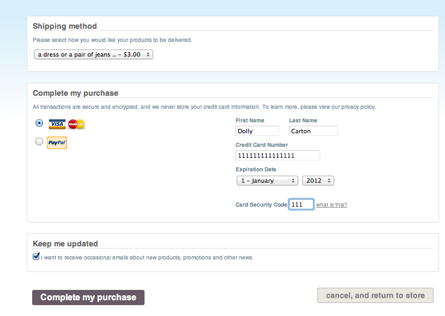Open the 'what is this?' link
445x316 pixels.
click(332, 205)
